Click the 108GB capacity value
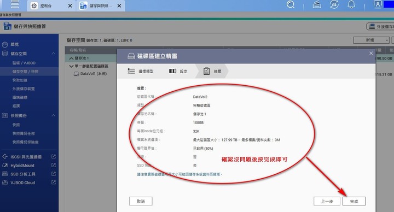This screenshot has width=394, height=212. pos(198,123)
